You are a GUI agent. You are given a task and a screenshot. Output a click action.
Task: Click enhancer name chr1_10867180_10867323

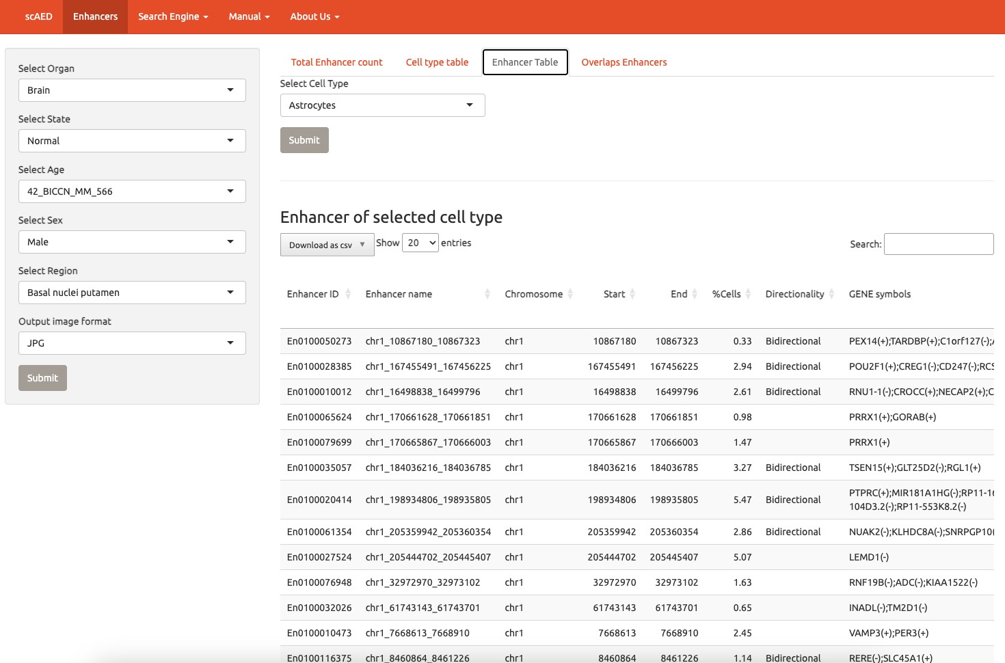[x=423, y=341]
